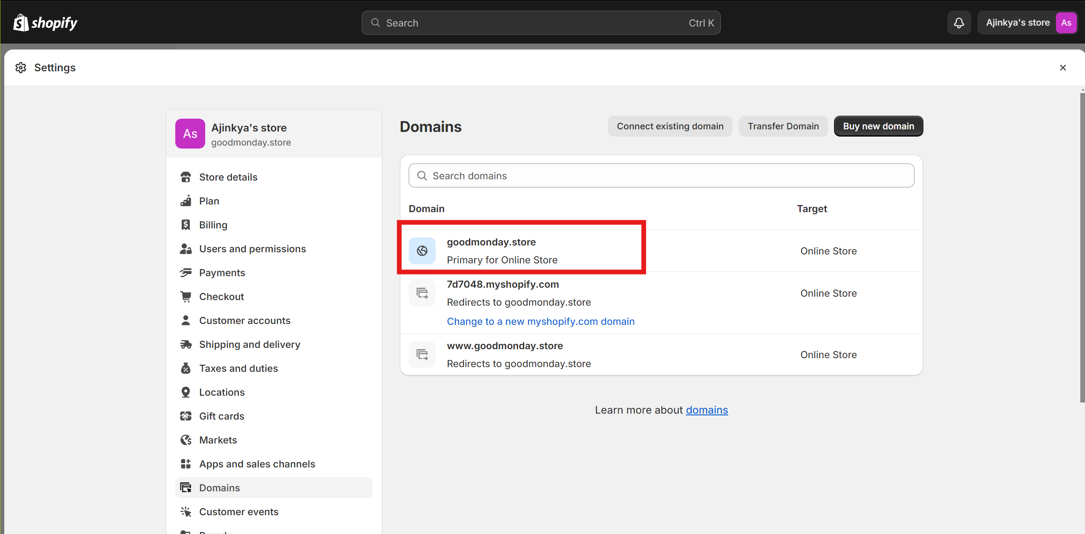Click Online Store target for 7d7048.myshopify.com
The width and height of the screenshot is (1085, 534).
(828, 293)
